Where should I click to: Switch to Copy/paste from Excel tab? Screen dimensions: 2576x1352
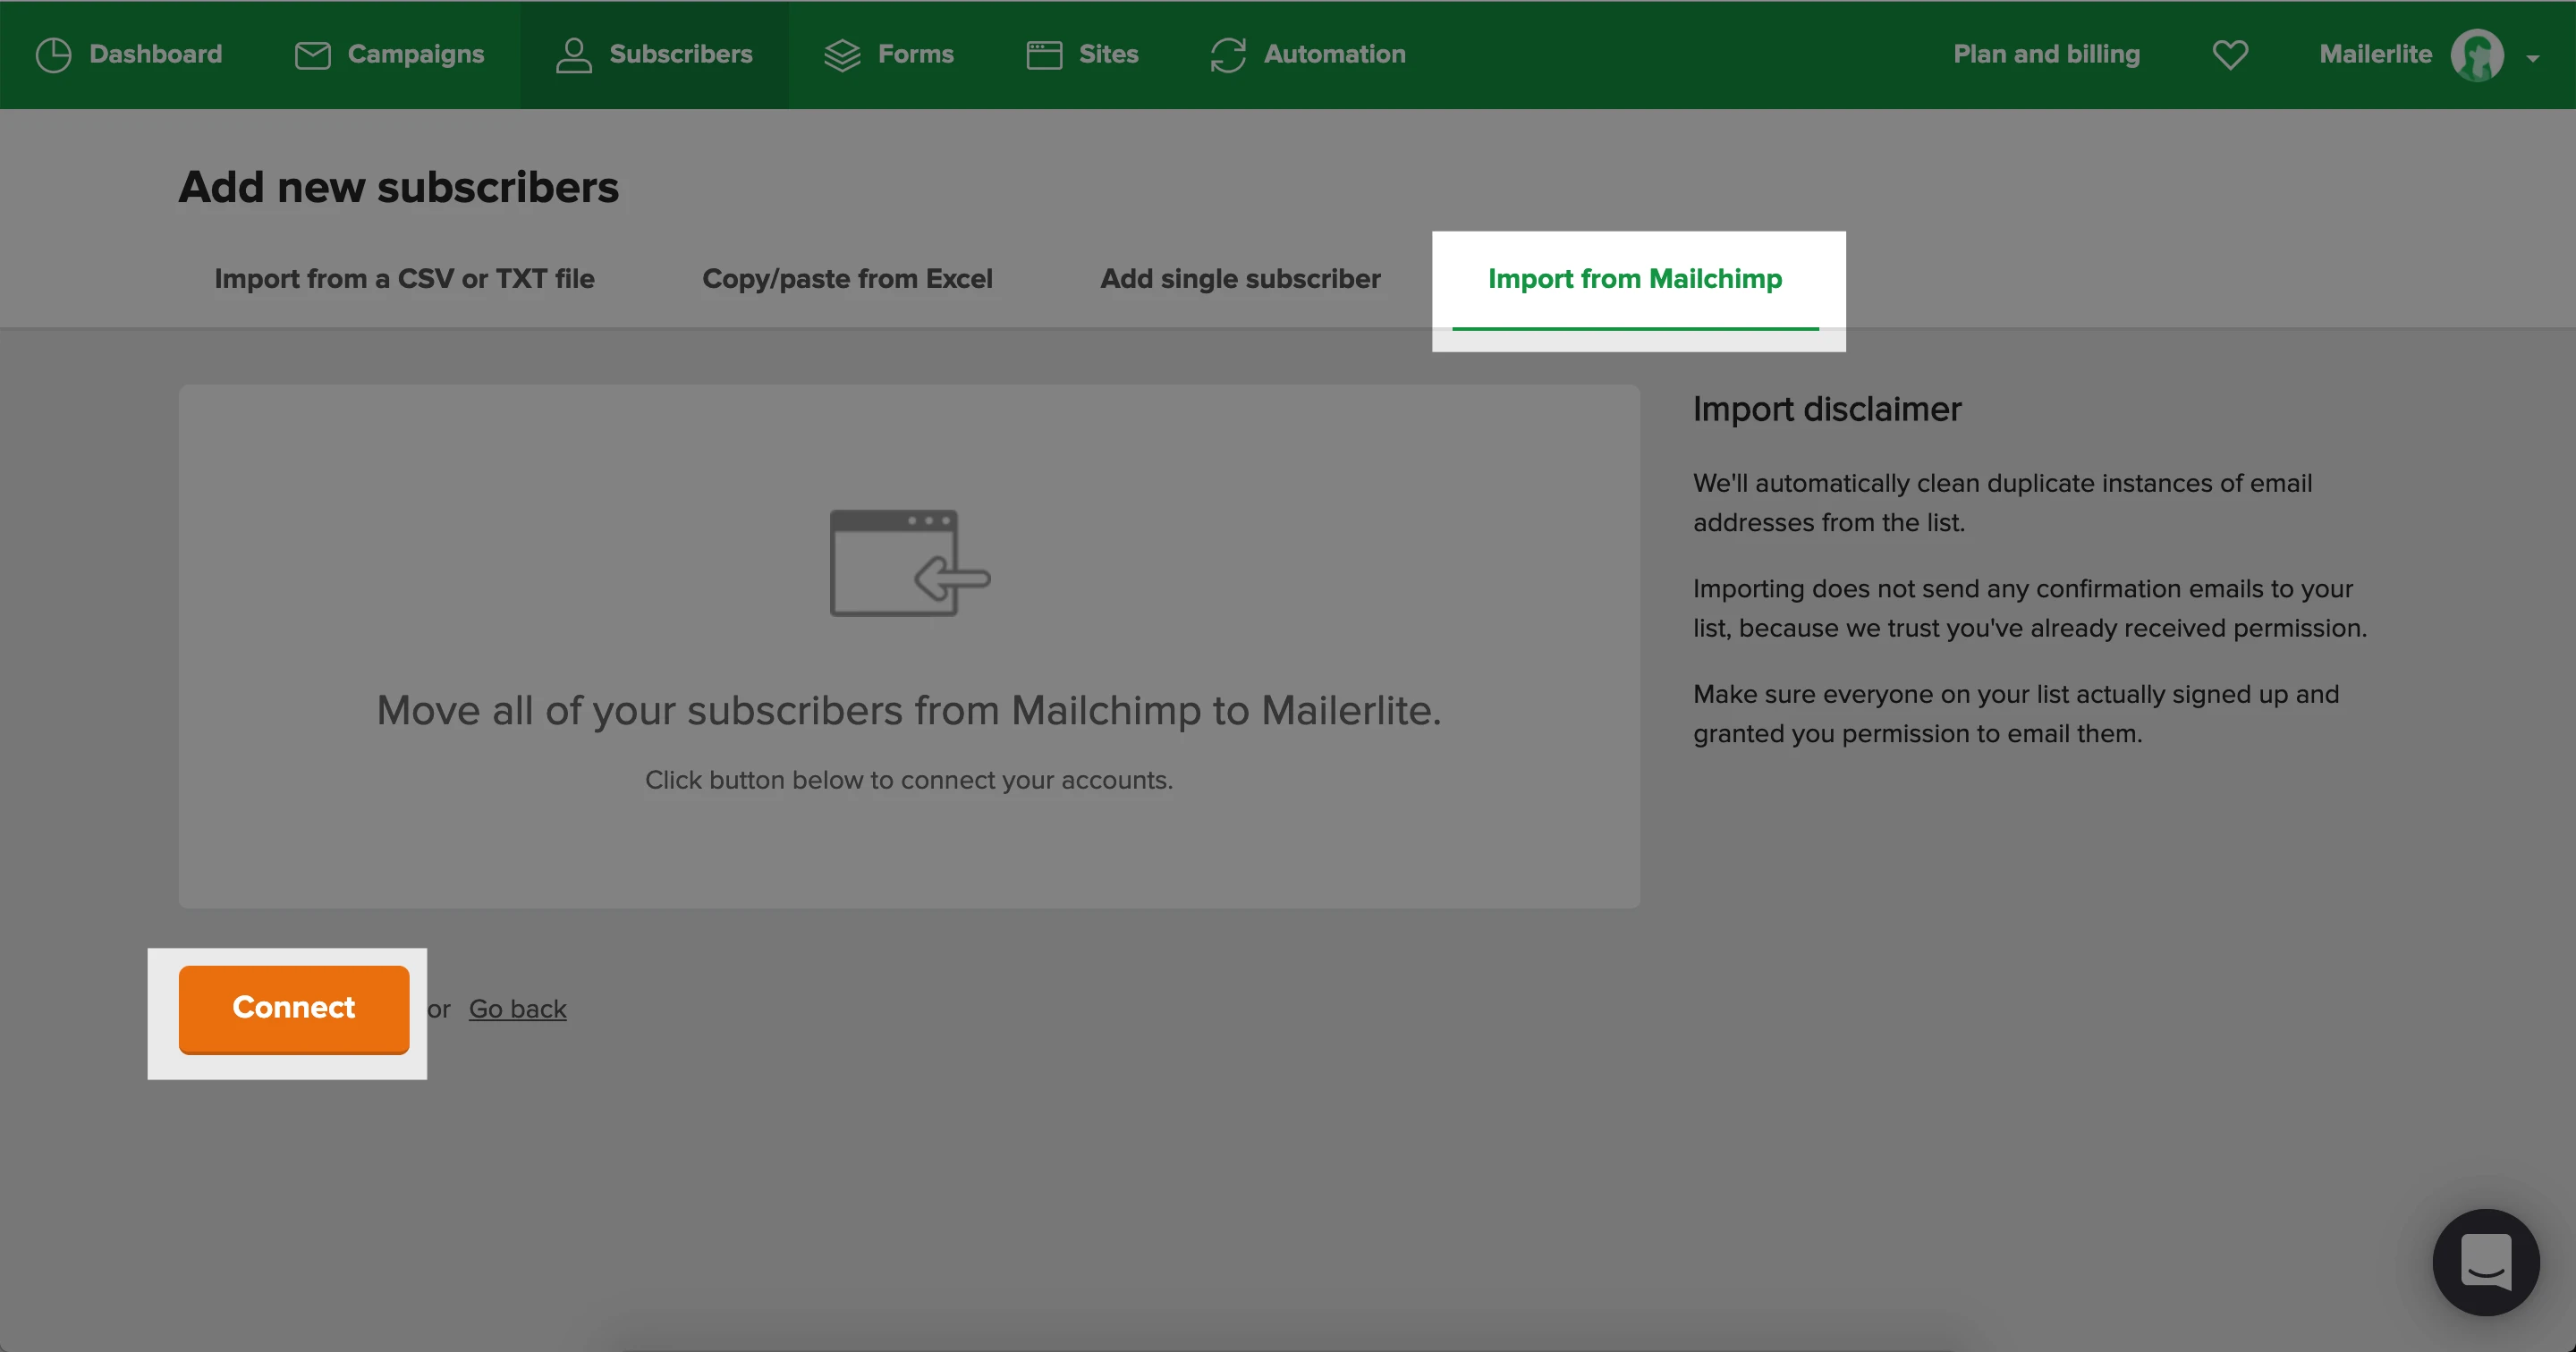(x=847, y=279)
